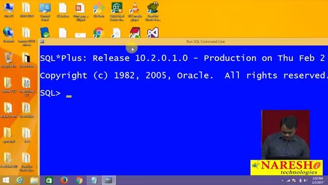
Task: Open the Adobe CS3 folder
Action: click(9, 85)
